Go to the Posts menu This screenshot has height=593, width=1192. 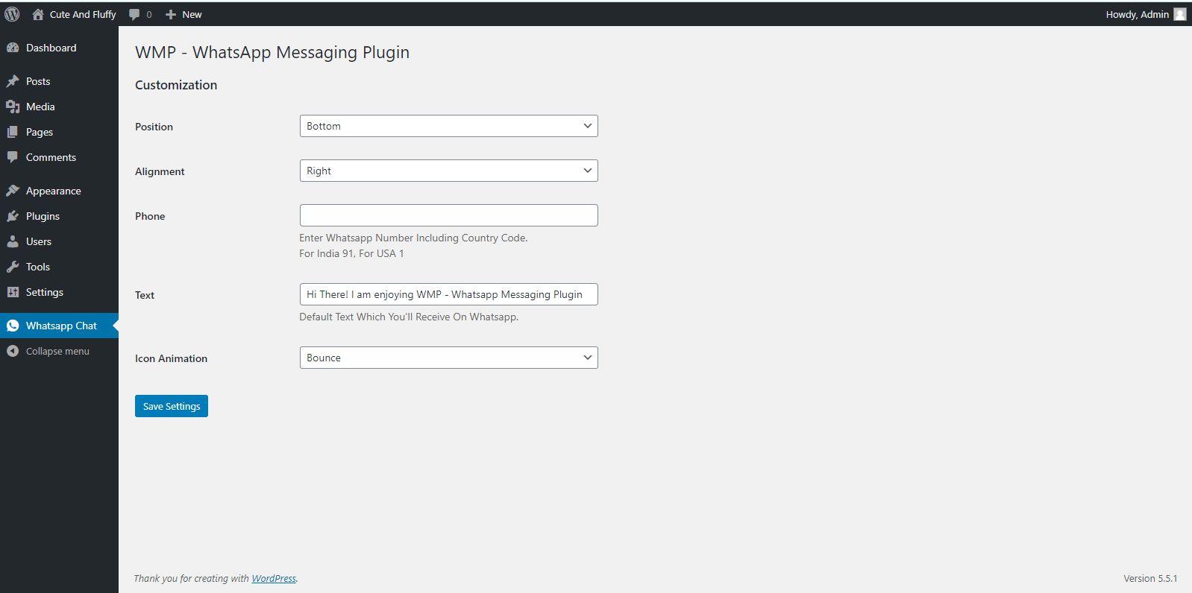[38, 81]
